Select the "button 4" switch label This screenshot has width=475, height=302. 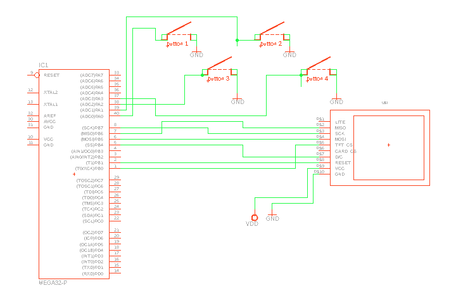317,79
